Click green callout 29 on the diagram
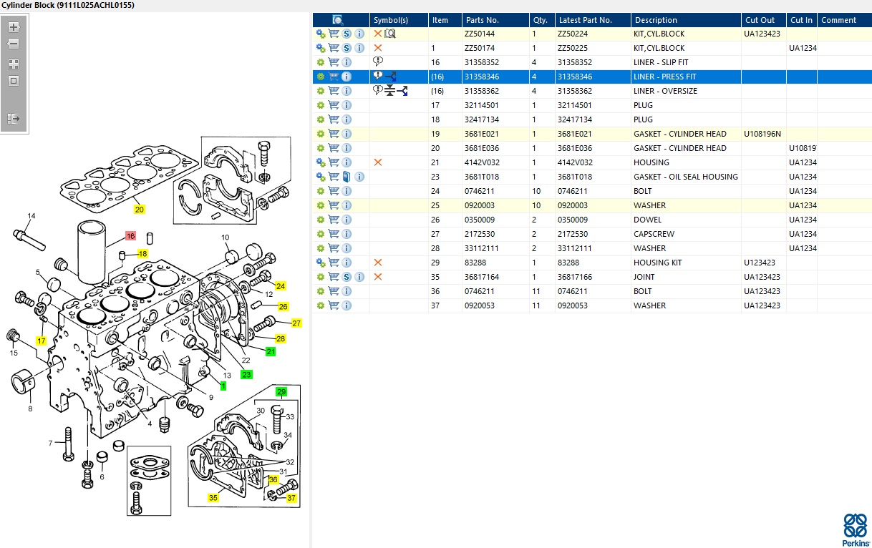Image resolution: width=872 pixels, height=548 pixels. coord(281,391)
